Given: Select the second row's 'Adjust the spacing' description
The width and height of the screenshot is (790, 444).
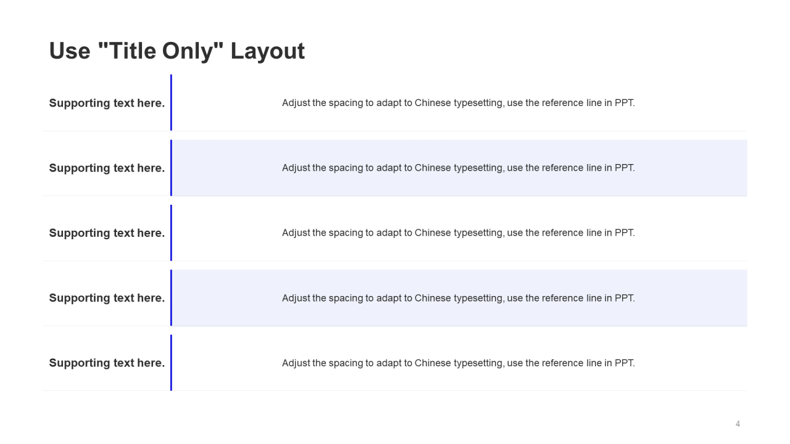Looking at the screenshot, I should pos(458,168).
